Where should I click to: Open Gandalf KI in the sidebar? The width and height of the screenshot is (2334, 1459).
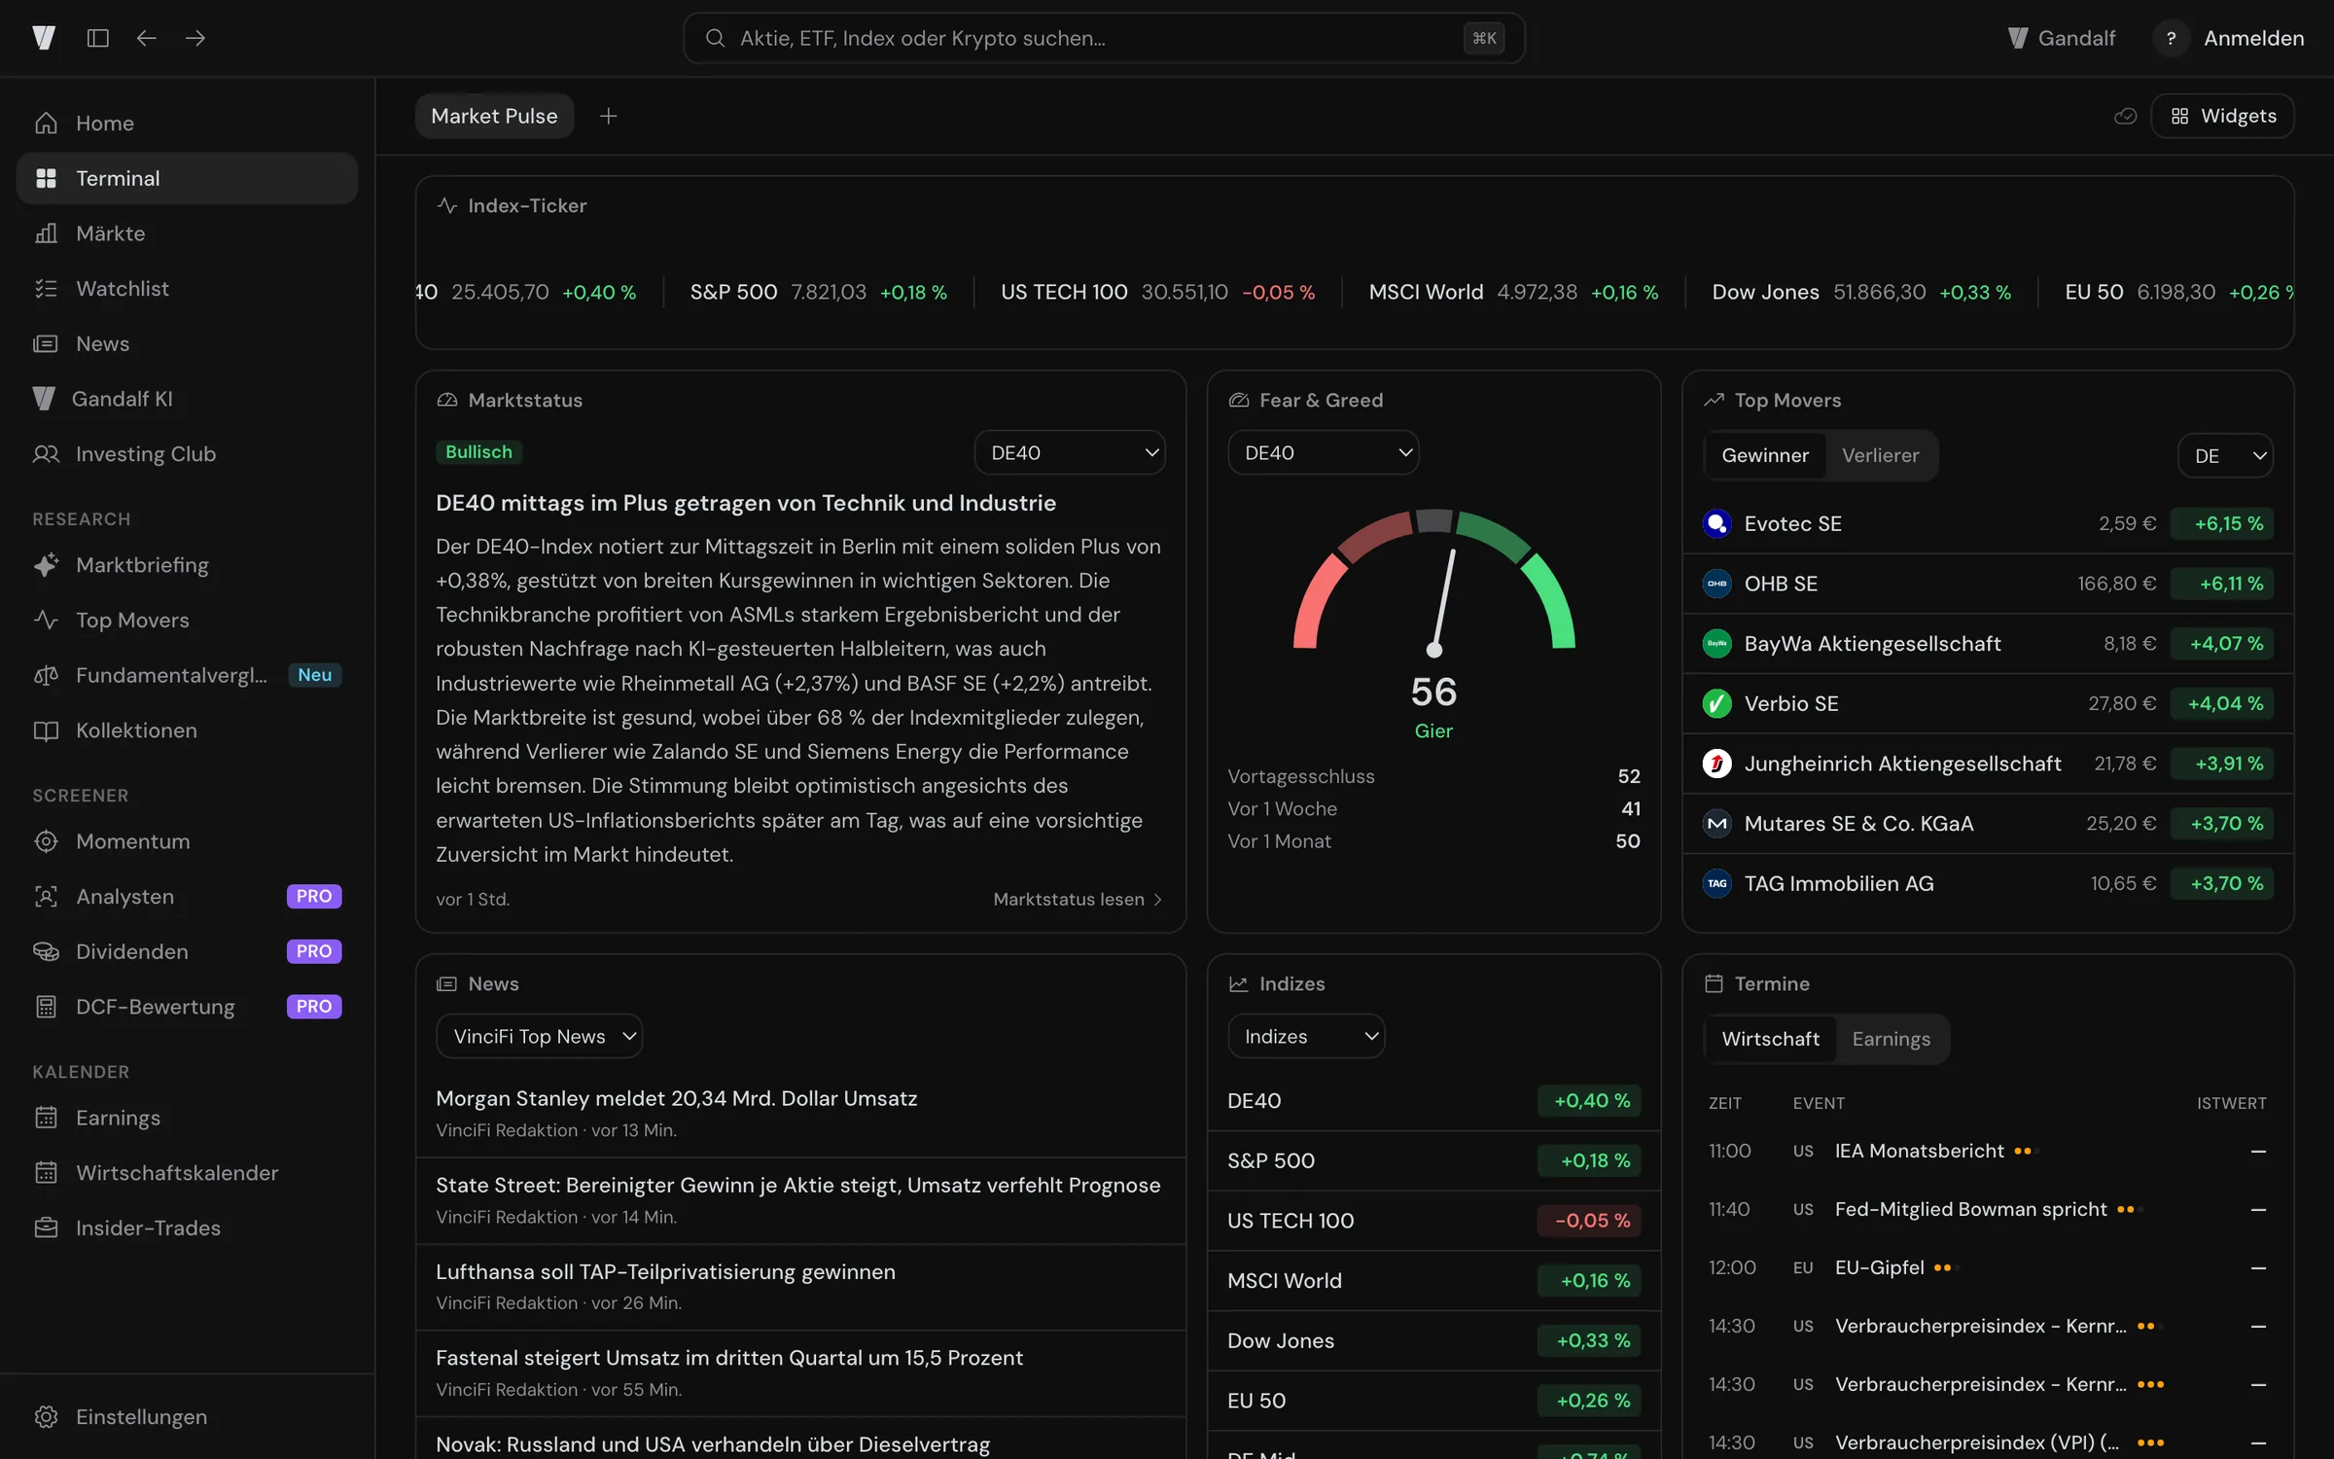pyautogui.click(x=187, y=399)
